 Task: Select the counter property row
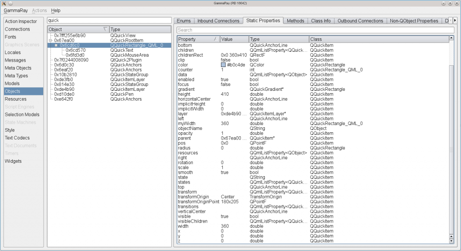[x=313, y=70]
